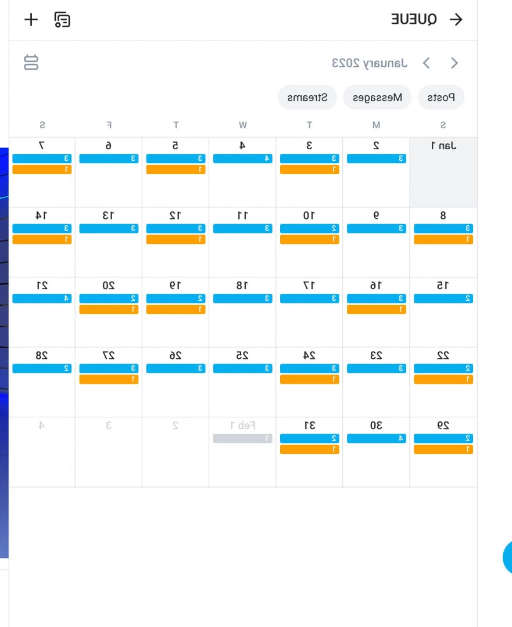Click the right chevron month arrow
This screenshot has width=512, height=627.
(454, 63)
